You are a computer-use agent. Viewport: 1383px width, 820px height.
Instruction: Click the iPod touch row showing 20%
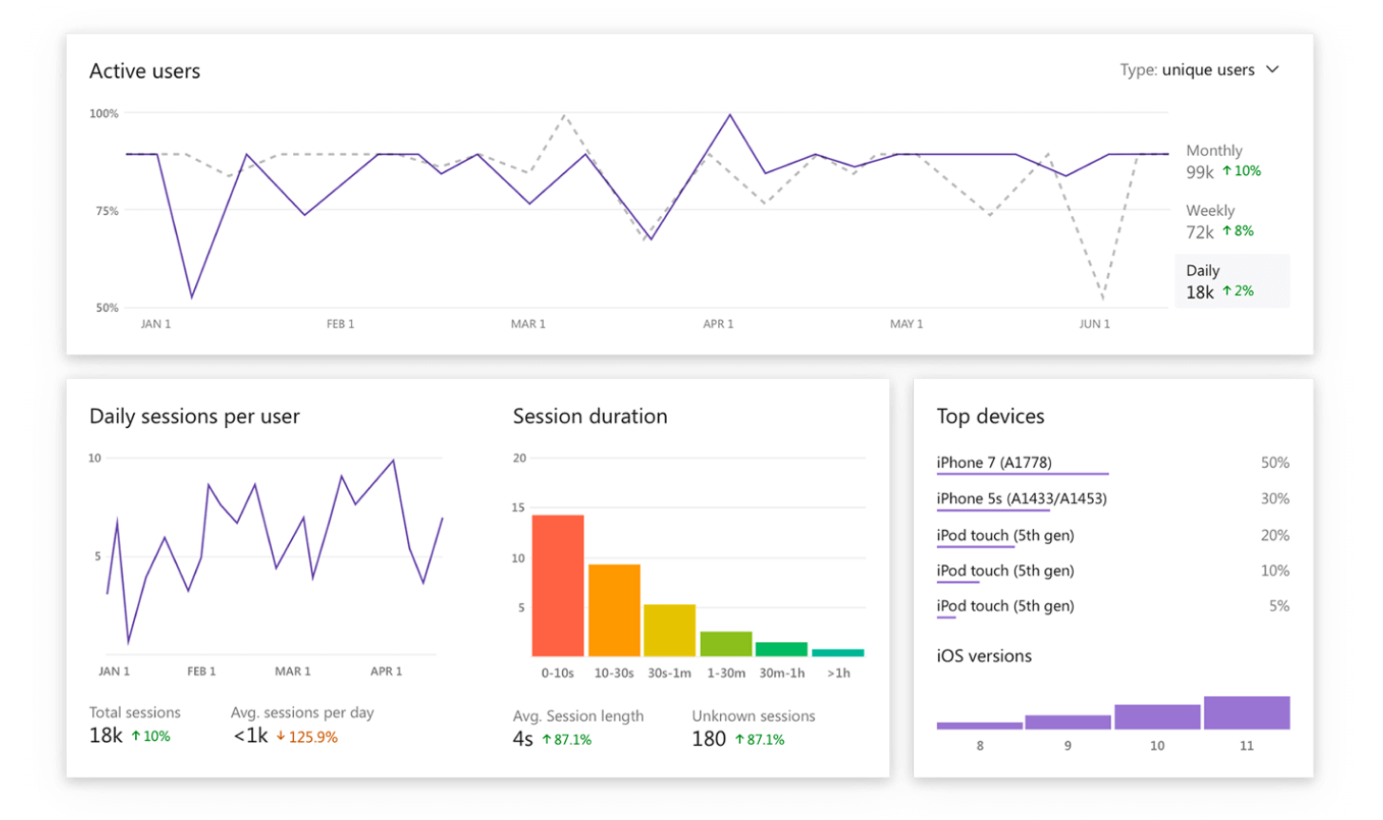[x=1004, y=536]
